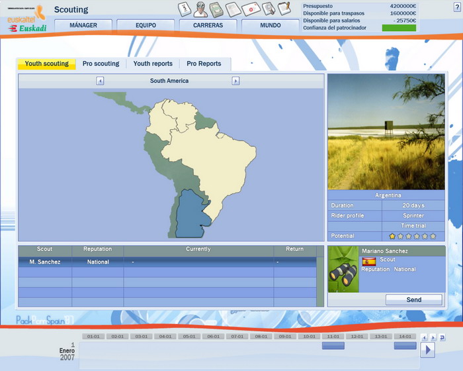Click the help question mark icon
The width and height of the screenshot is (463, 371).
pyautogui.click(x=456, y=7)
